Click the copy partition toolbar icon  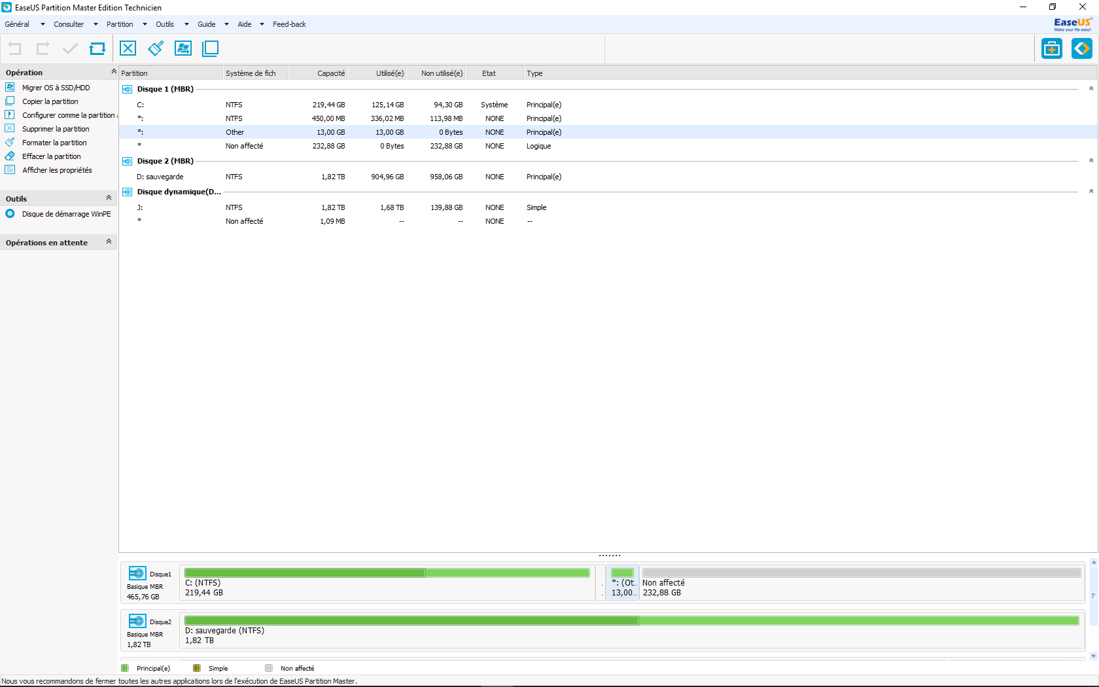point(211,48)
